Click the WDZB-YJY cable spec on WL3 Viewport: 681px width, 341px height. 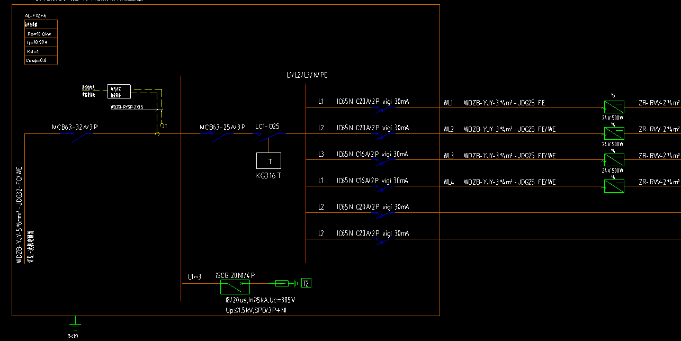point(509,156)
